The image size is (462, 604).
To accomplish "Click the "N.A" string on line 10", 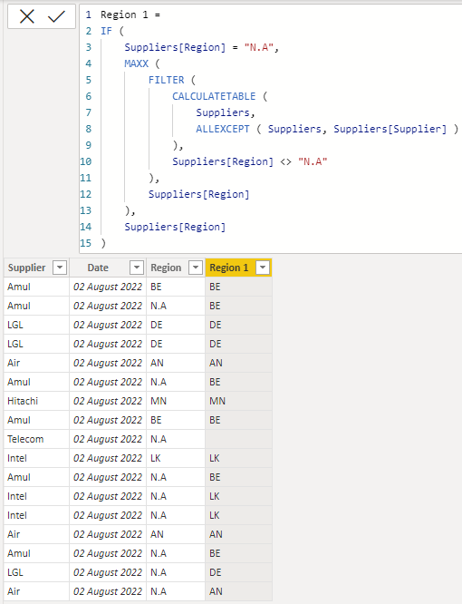I will click(313, 161).
